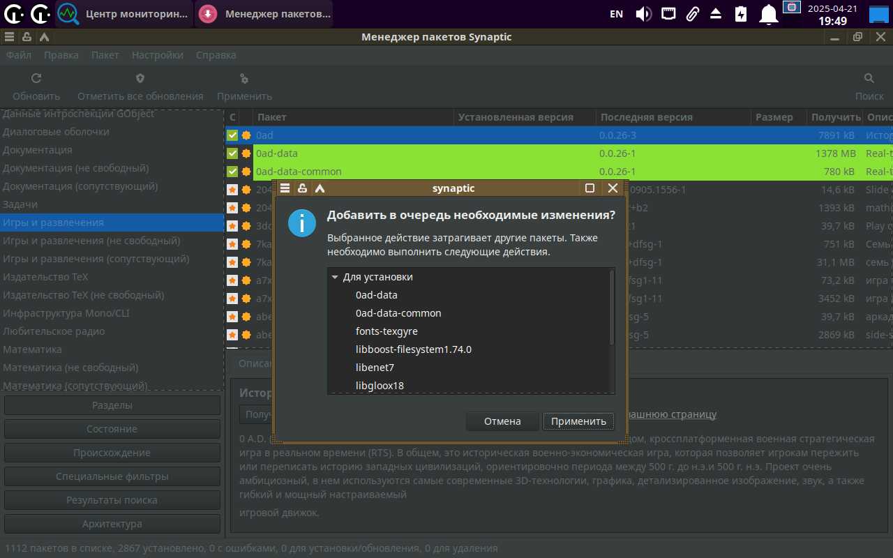This screenshot has width=893, height=558.
Task: Click the Менеджер пакетов taskbar entry
Action: 264,13
